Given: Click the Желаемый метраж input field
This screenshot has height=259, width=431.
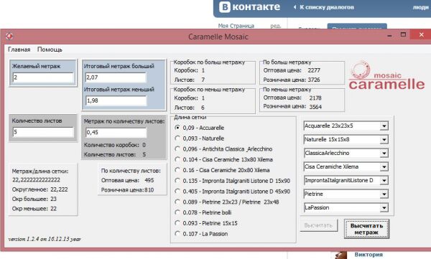Looking at the screenshot, I should tap(43, 77).
